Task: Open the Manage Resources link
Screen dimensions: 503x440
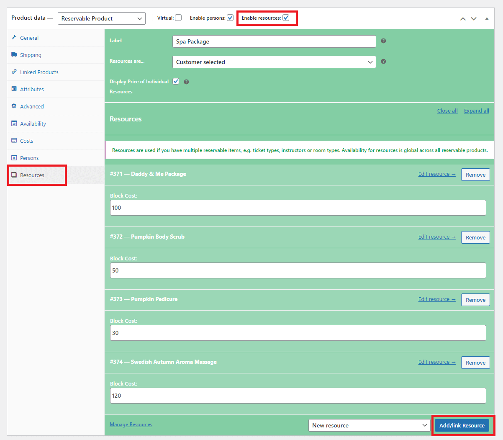Action: click(x=131, y=424)
